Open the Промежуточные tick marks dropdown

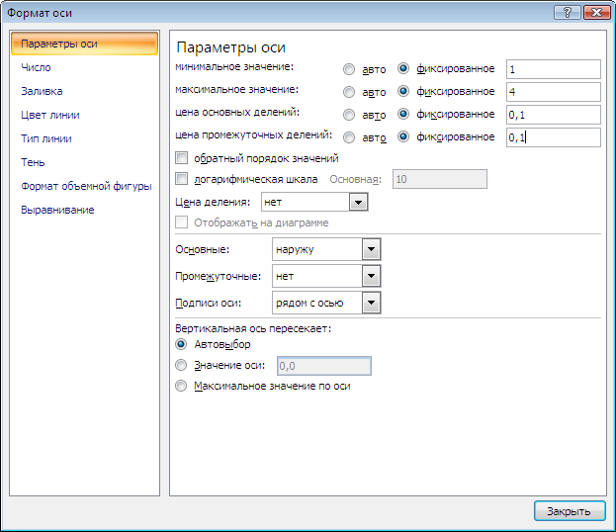pos(371,276)
